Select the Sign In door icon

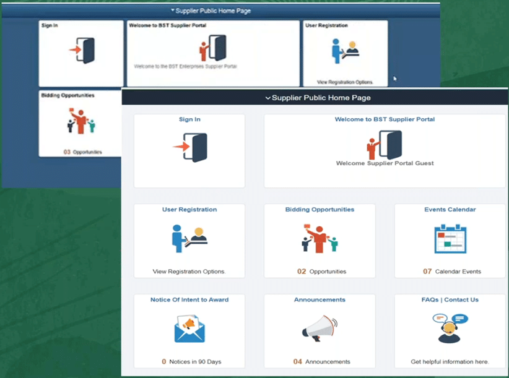pyautogui.click(x=189, y=148)
